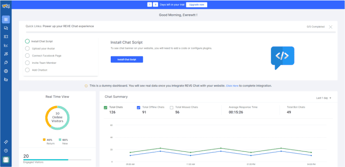
Task: Click the info icon beside dummy dashboard notice
Action: pos(86,86)
